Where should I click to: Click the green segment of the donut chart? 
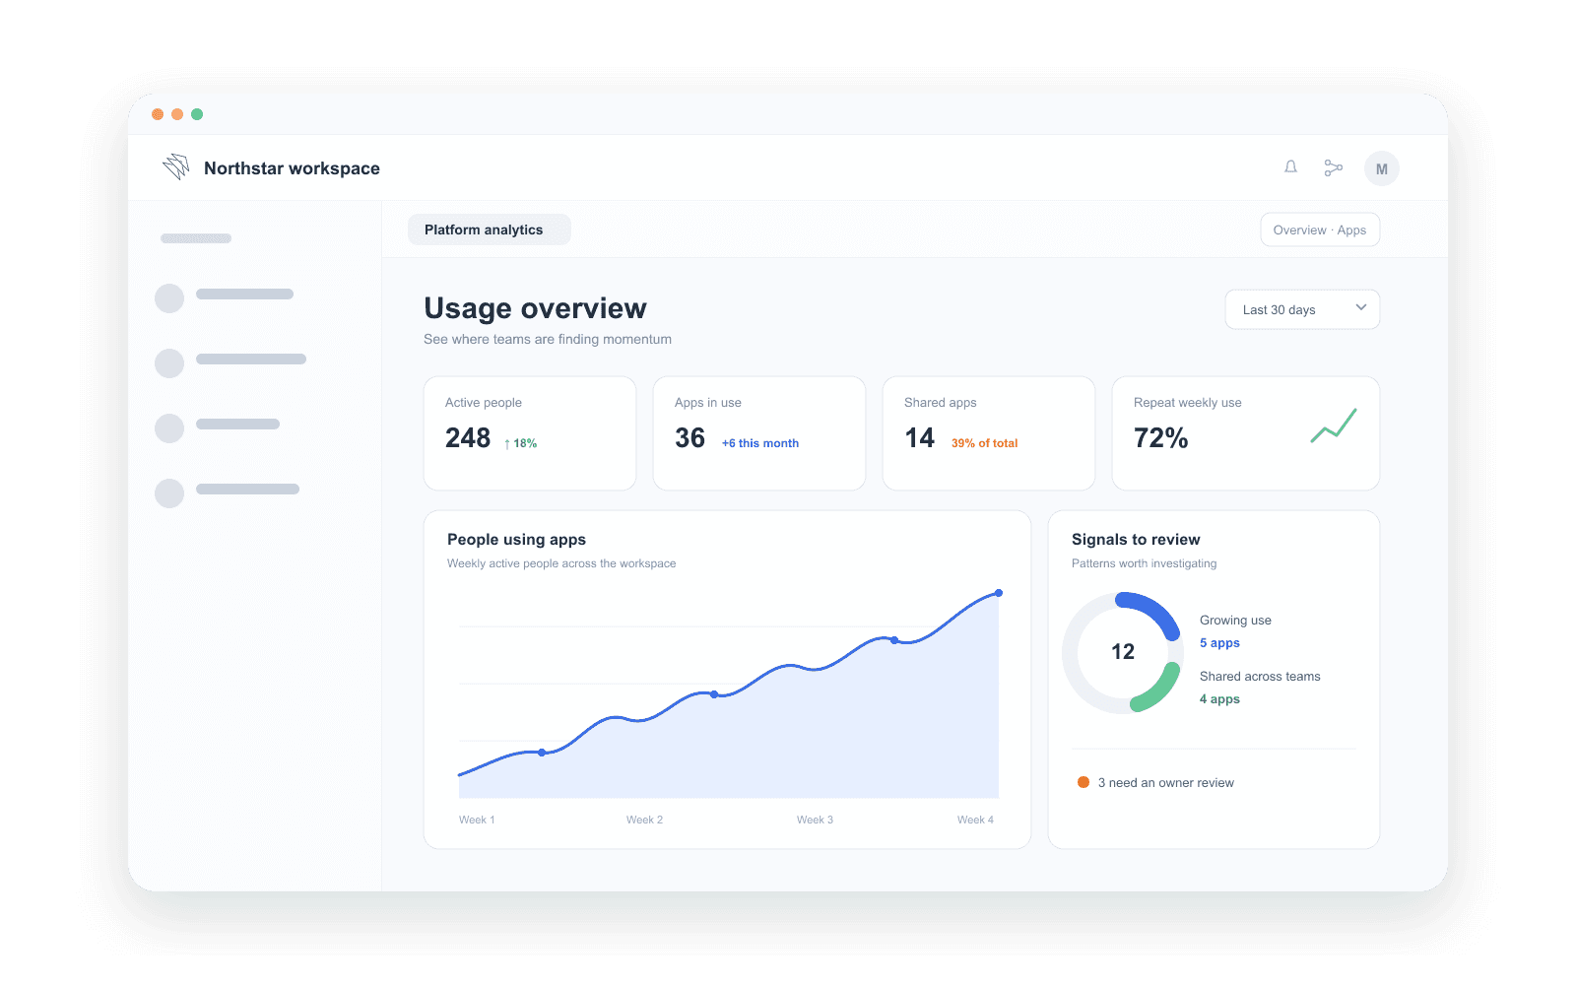(1159, 689)
